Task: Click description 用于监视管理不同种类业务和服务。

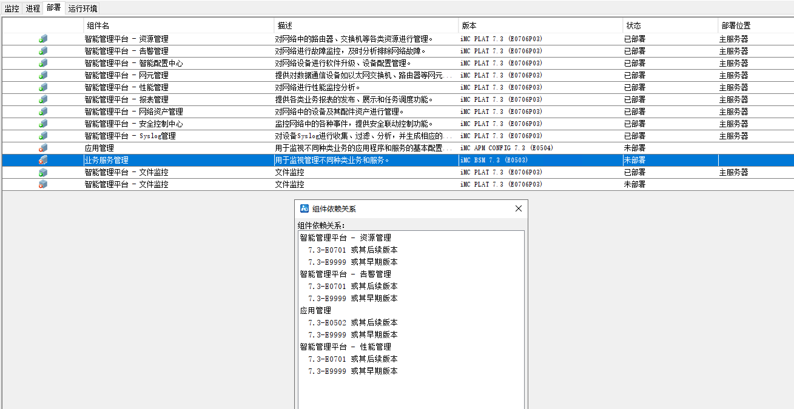Action: pyautogui.click(x=332, y=160)
